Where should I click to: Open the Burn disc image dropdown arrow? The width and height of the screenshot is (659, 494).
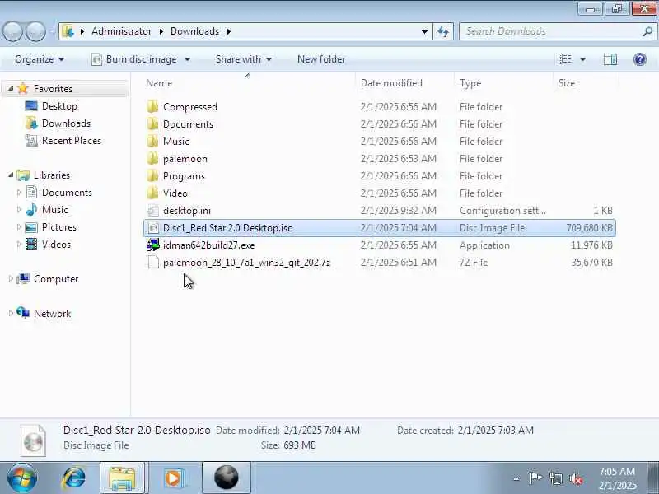[x=188, y=59]
